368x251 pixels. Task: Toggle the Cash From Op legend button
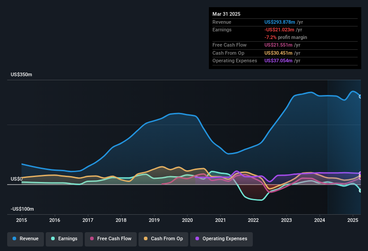163,239
